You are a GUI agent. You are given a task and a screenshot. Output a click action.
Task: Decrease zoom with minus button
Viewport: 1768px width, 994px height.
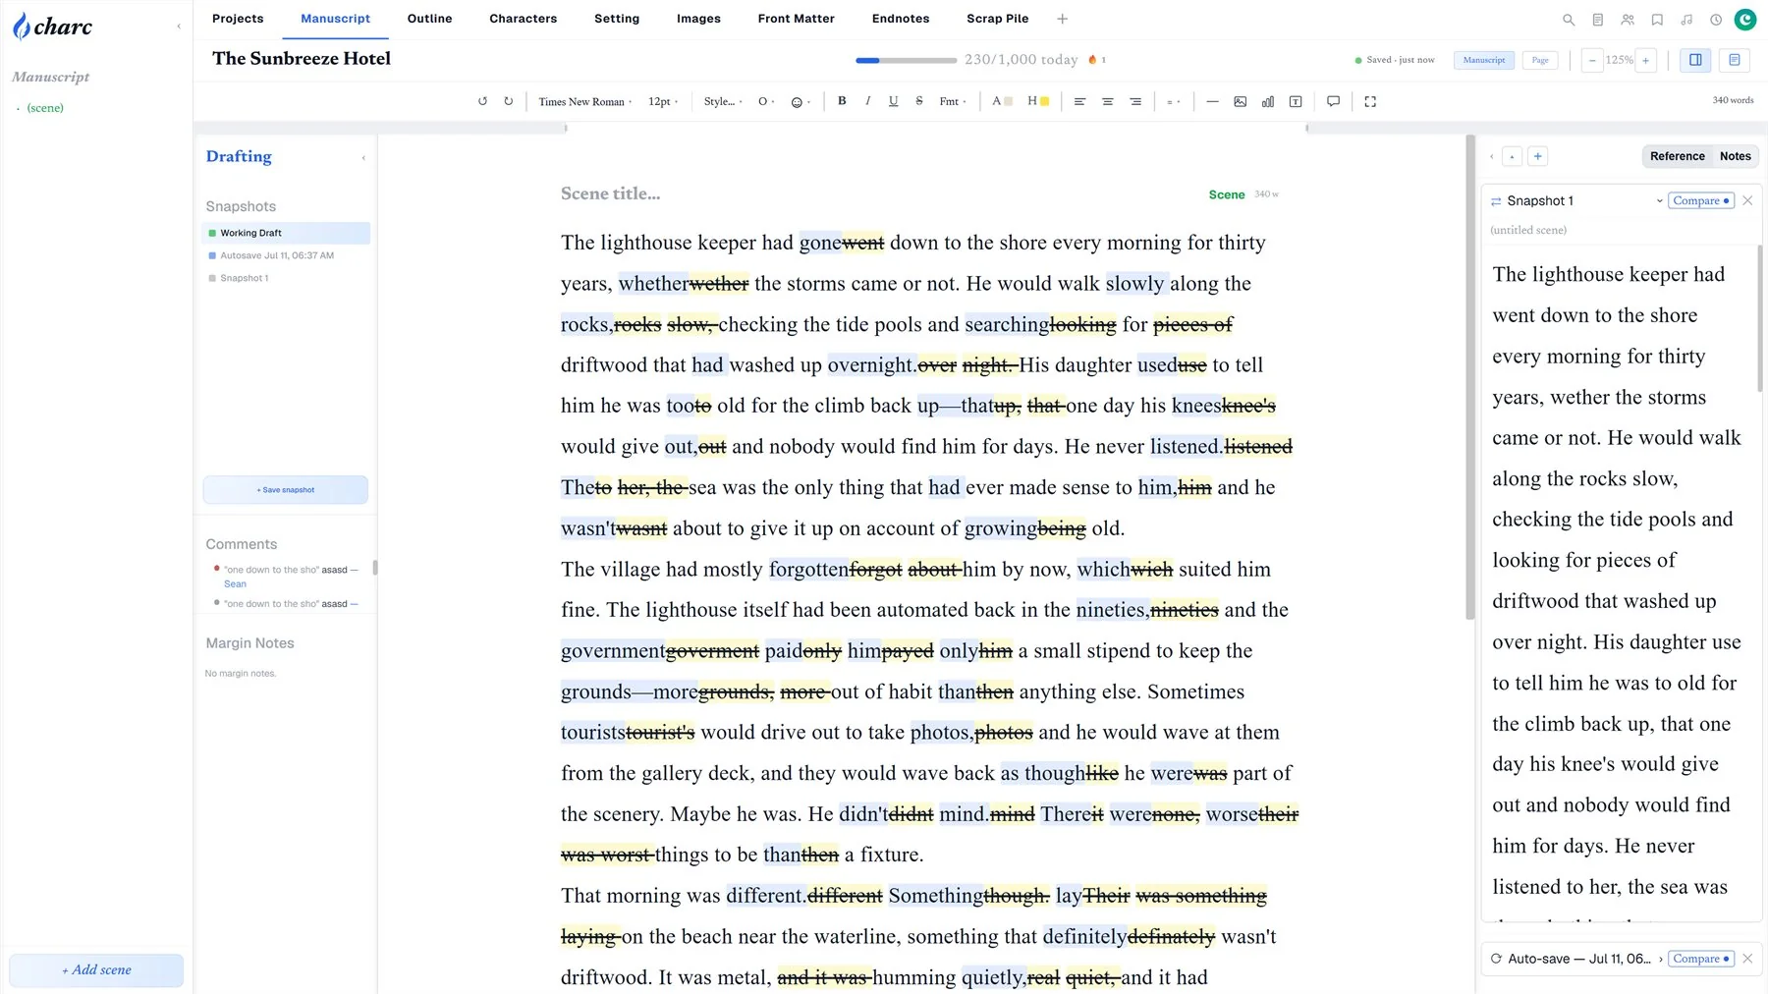point(1592,60)
